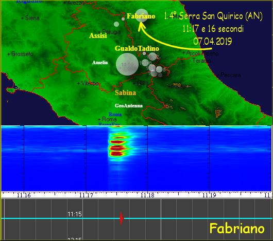Click the 07.04.2019 date text
This screenshot has width=273, height=241.
tap(213, 41)
